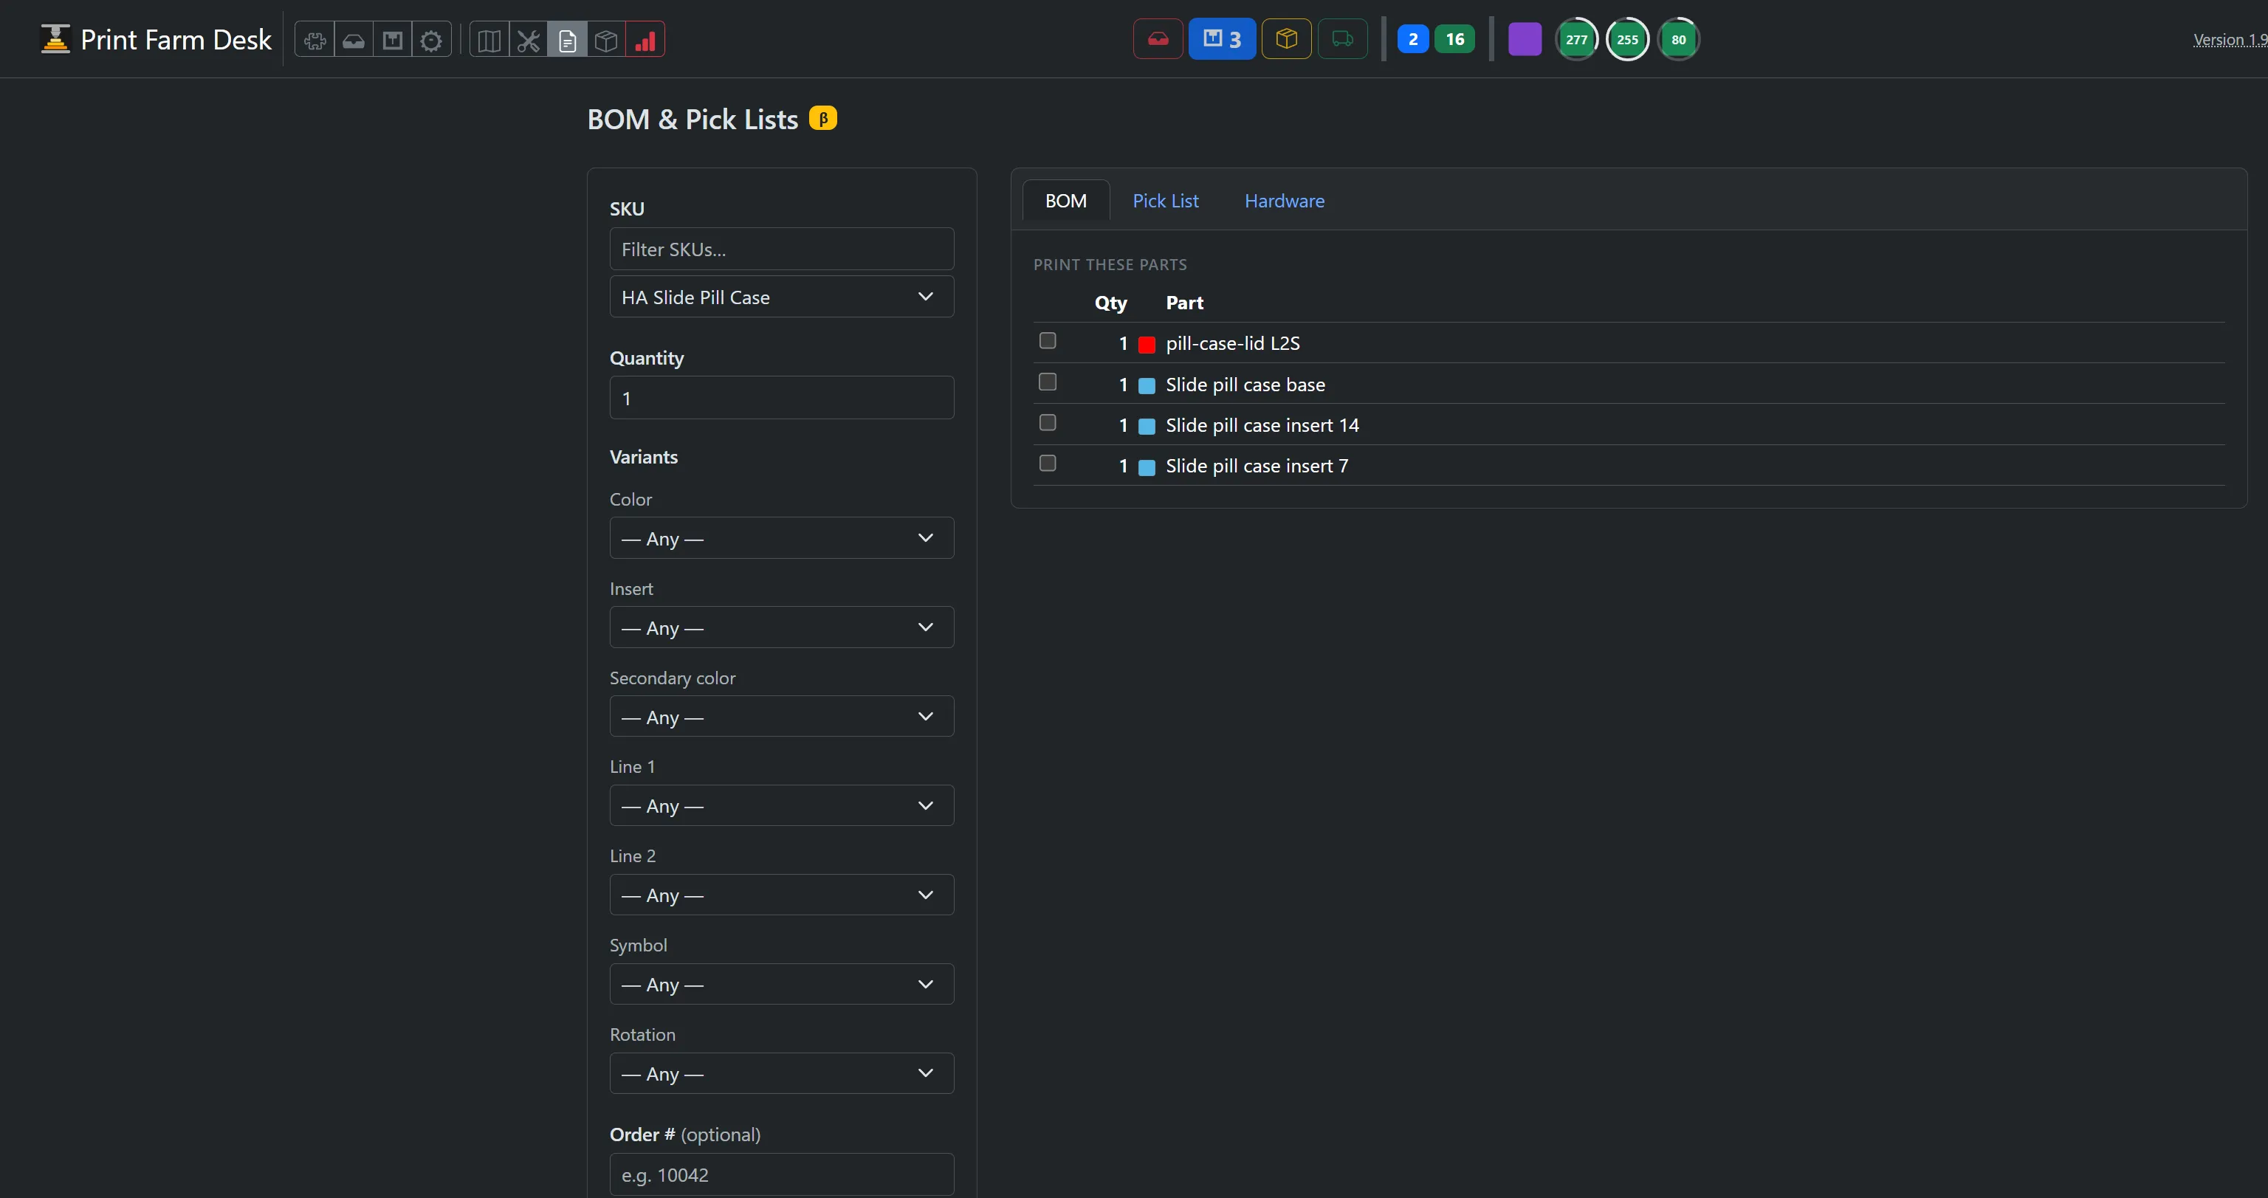Click the circular progress badge showing 80
2268x1198 pixels.
[x=1678, y=38]
